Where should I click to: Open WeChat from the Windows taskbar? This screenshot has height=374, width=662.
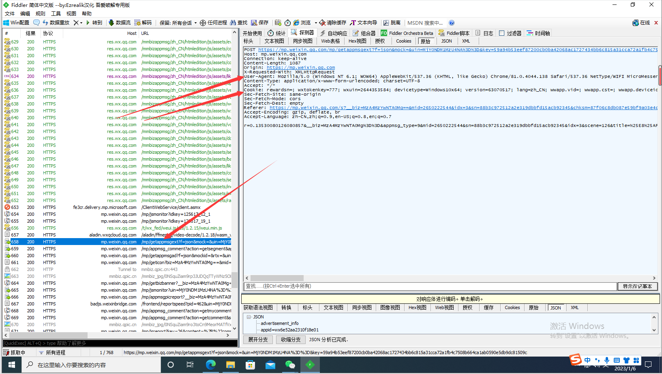[x=290, y=365]
